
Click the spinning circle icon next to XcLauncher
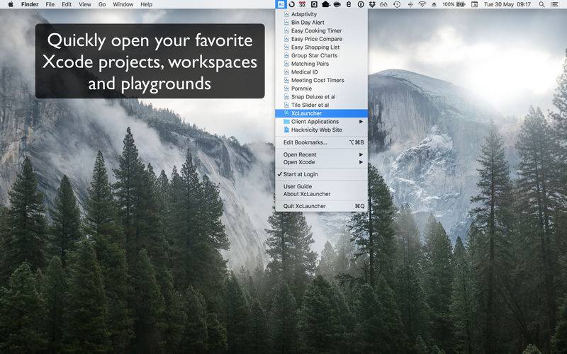pyautogui.click(x=291, y=4)
